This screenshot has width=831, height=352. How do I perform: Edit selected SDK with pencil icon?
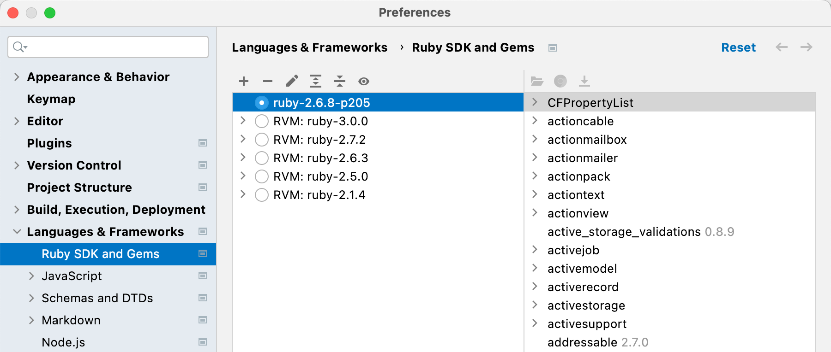(x=292, y=82)
